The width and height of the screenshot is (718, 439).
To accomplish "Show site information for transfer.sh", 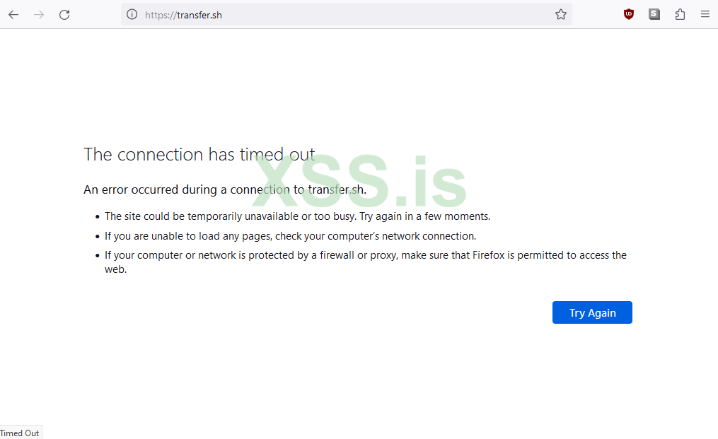I will pos(132,14).
